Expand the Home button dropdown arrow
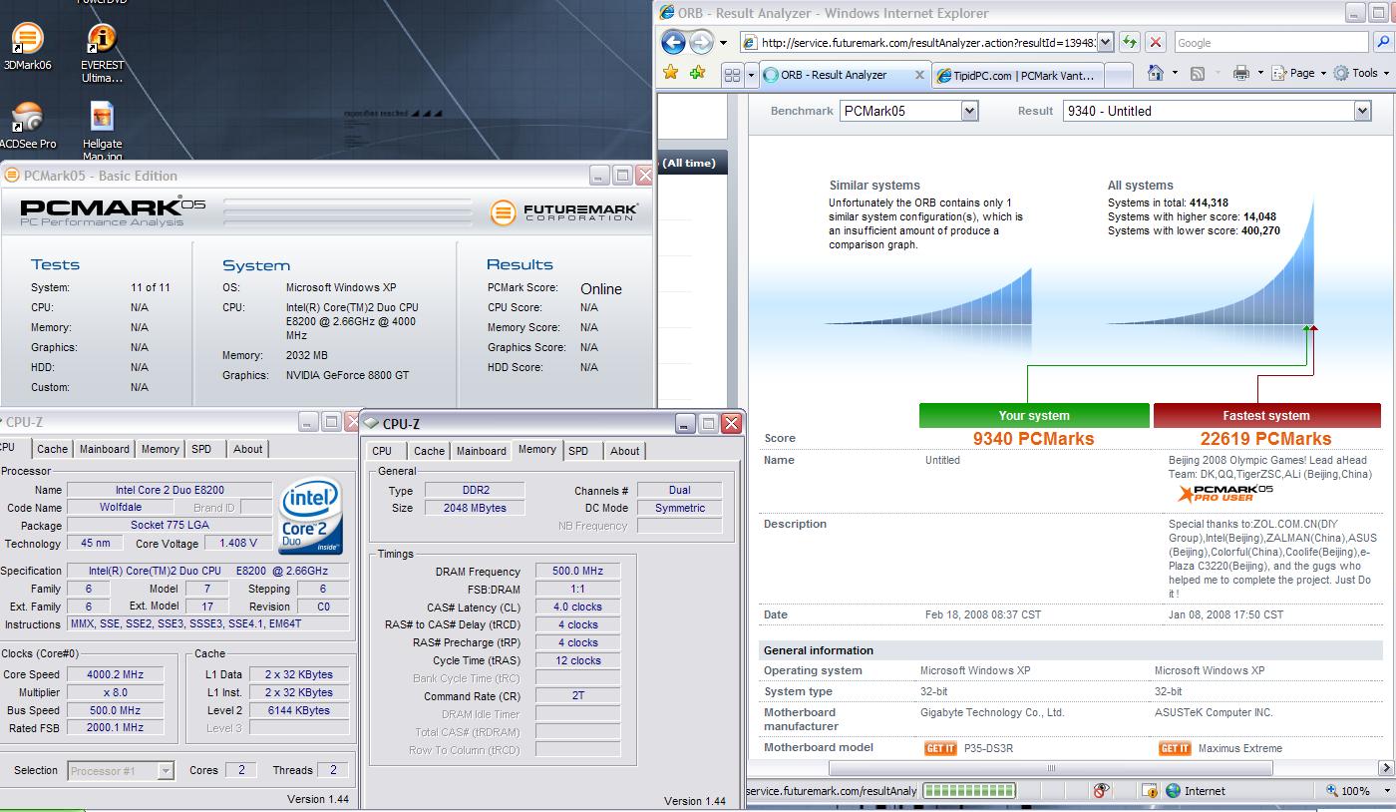This screenshot has width=1396, height=812. [x=1175, y=73]
